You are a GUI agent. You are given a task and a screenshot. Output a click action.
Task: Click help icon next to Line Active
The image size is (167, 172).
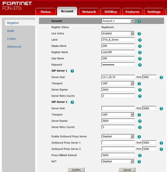click(139, 34)
